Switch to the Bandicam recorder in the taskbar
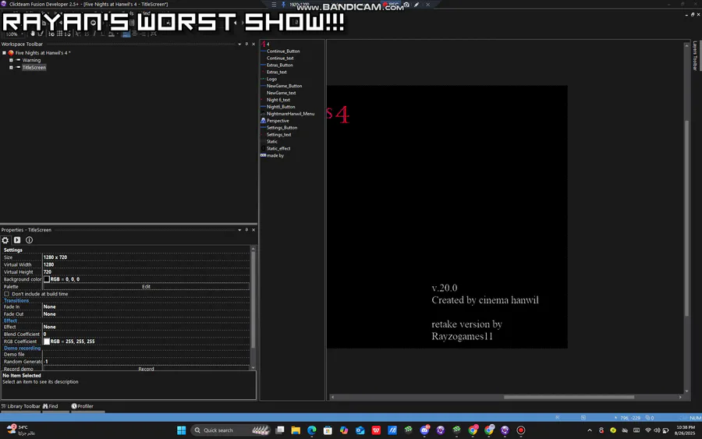Screen dimensions: 702x439 tap(521, 430)
